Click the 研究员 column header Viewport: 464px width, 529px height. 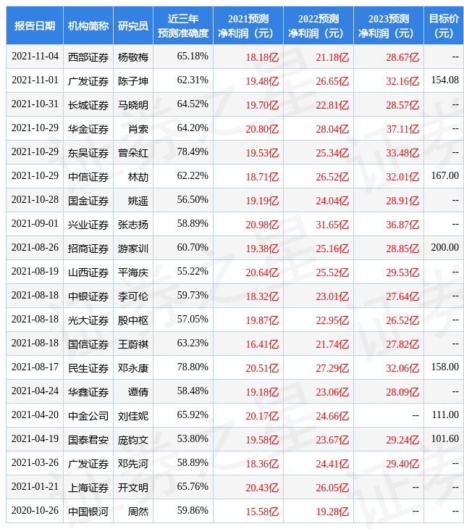point(133,25)
